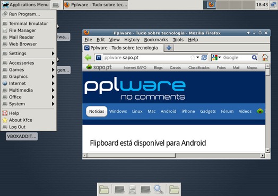278x196 pixels.
Task: Expand the Settings submenu
Action: tap(29, 54)
